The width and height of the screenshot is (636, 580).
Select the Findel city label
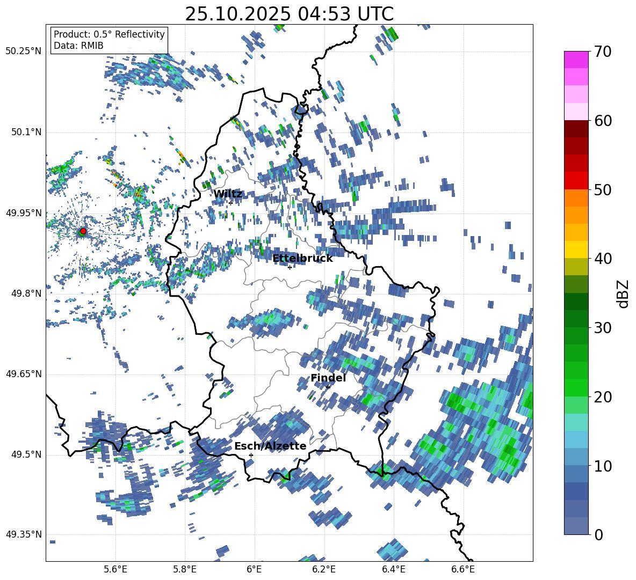click(x=328, y=378)
